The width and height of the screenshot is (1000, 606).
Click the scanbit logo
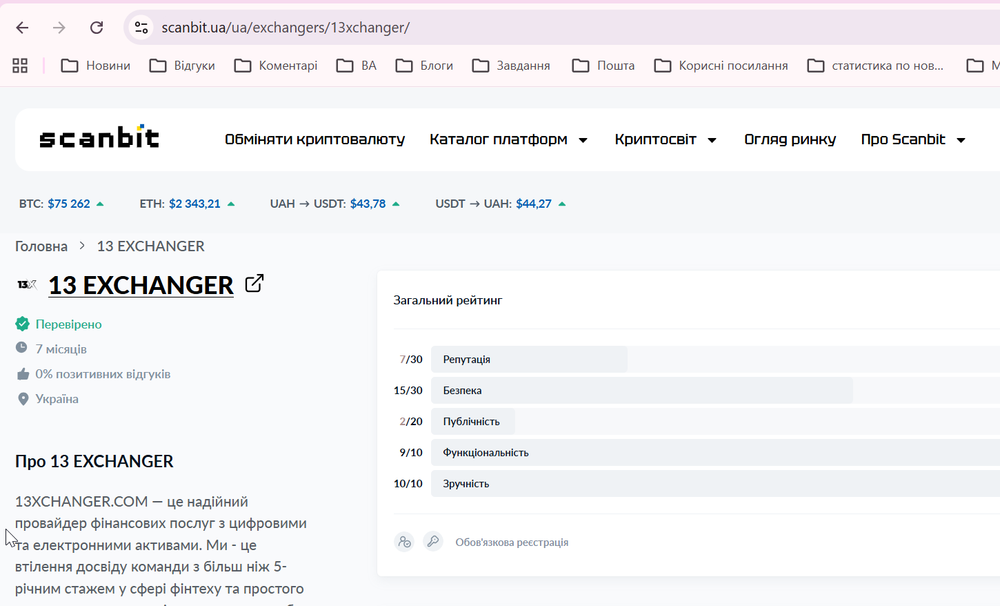99,137
